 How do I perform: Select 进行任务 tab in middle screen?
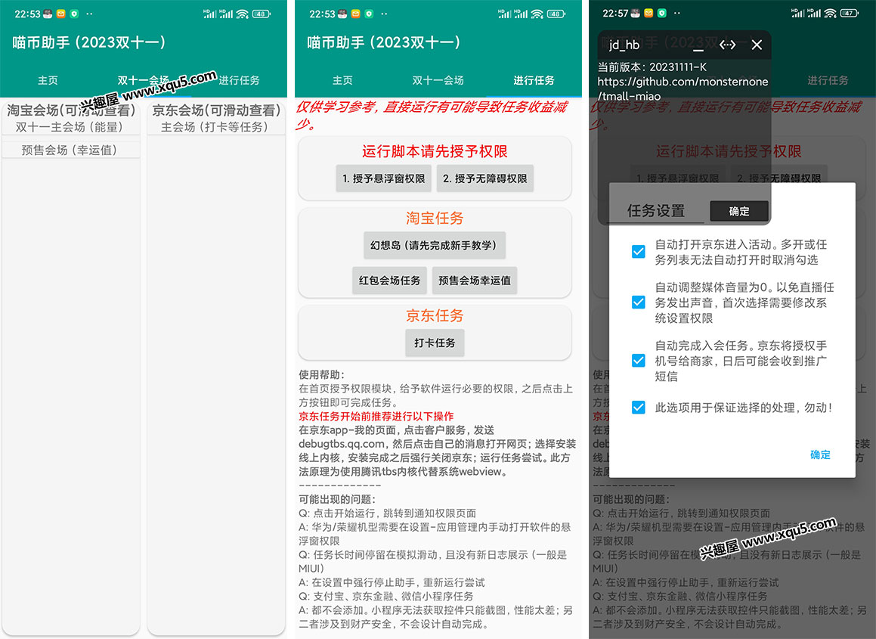[534, 80]
